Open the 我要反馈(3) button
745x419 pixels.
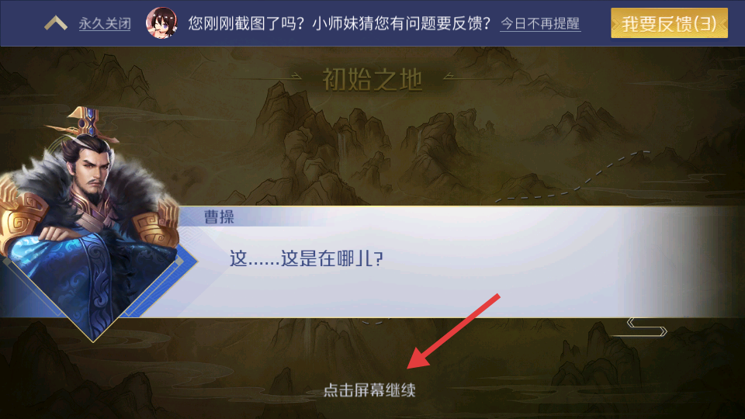coord(669,23)
